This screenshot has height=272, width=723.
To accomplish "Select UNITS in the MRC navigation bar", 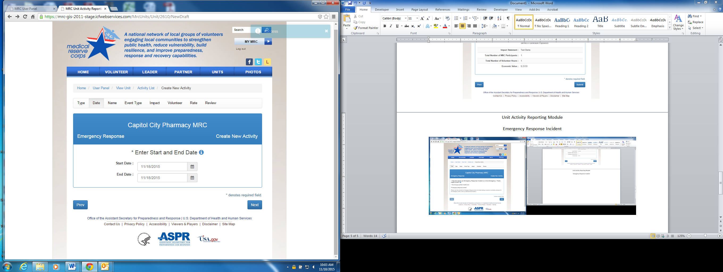I will point(217,72).
